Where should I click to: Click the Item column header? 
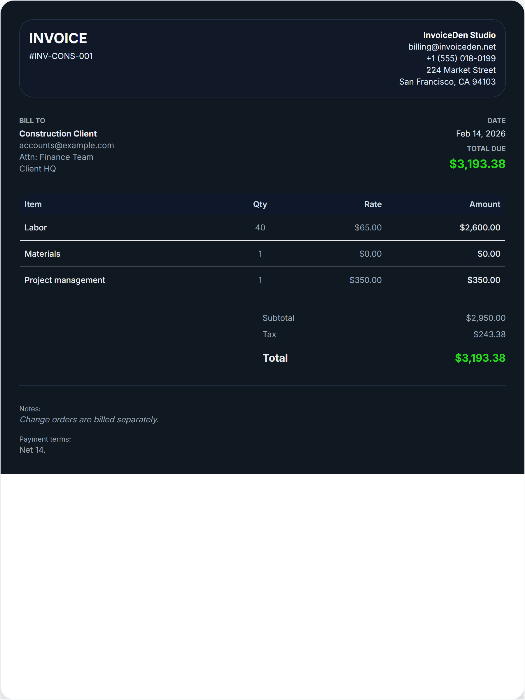click(x=33, y=204)
